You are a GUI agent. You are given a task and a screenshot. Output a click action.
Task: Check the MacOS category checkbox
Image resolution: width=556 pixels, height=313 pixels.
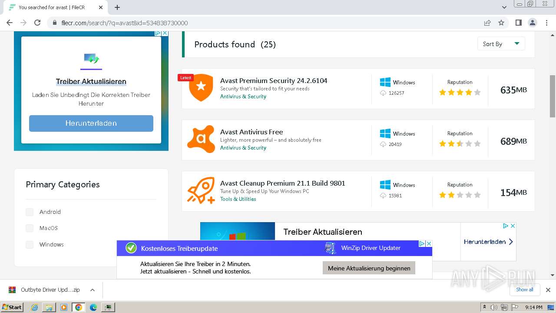30,228
